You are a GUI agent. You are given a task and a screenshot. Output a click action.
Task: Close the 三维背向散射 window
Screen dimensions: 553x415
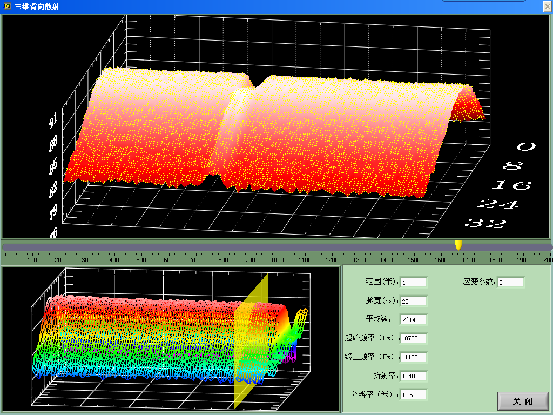pos(548,6)
